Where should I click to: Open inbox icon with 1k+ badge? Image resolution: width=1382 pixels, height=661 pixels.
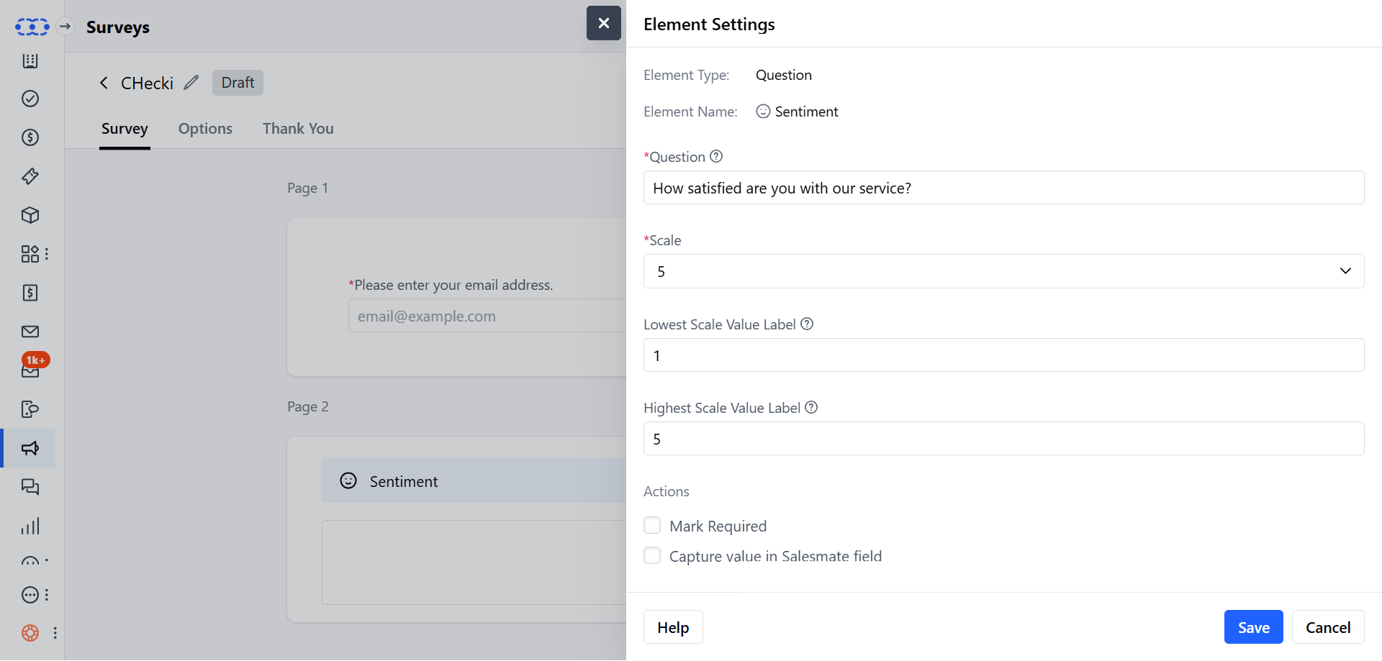click(31, 370)
